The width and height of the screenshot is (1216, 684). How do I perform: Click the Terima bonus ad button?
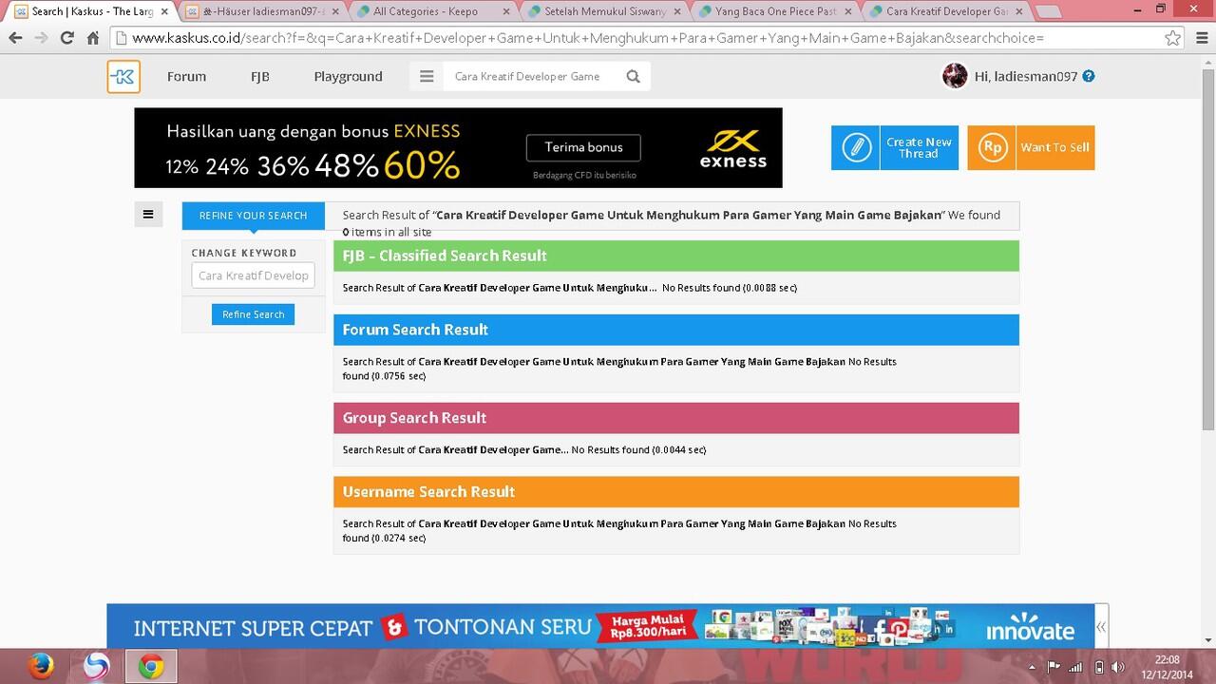click(583, 147)
